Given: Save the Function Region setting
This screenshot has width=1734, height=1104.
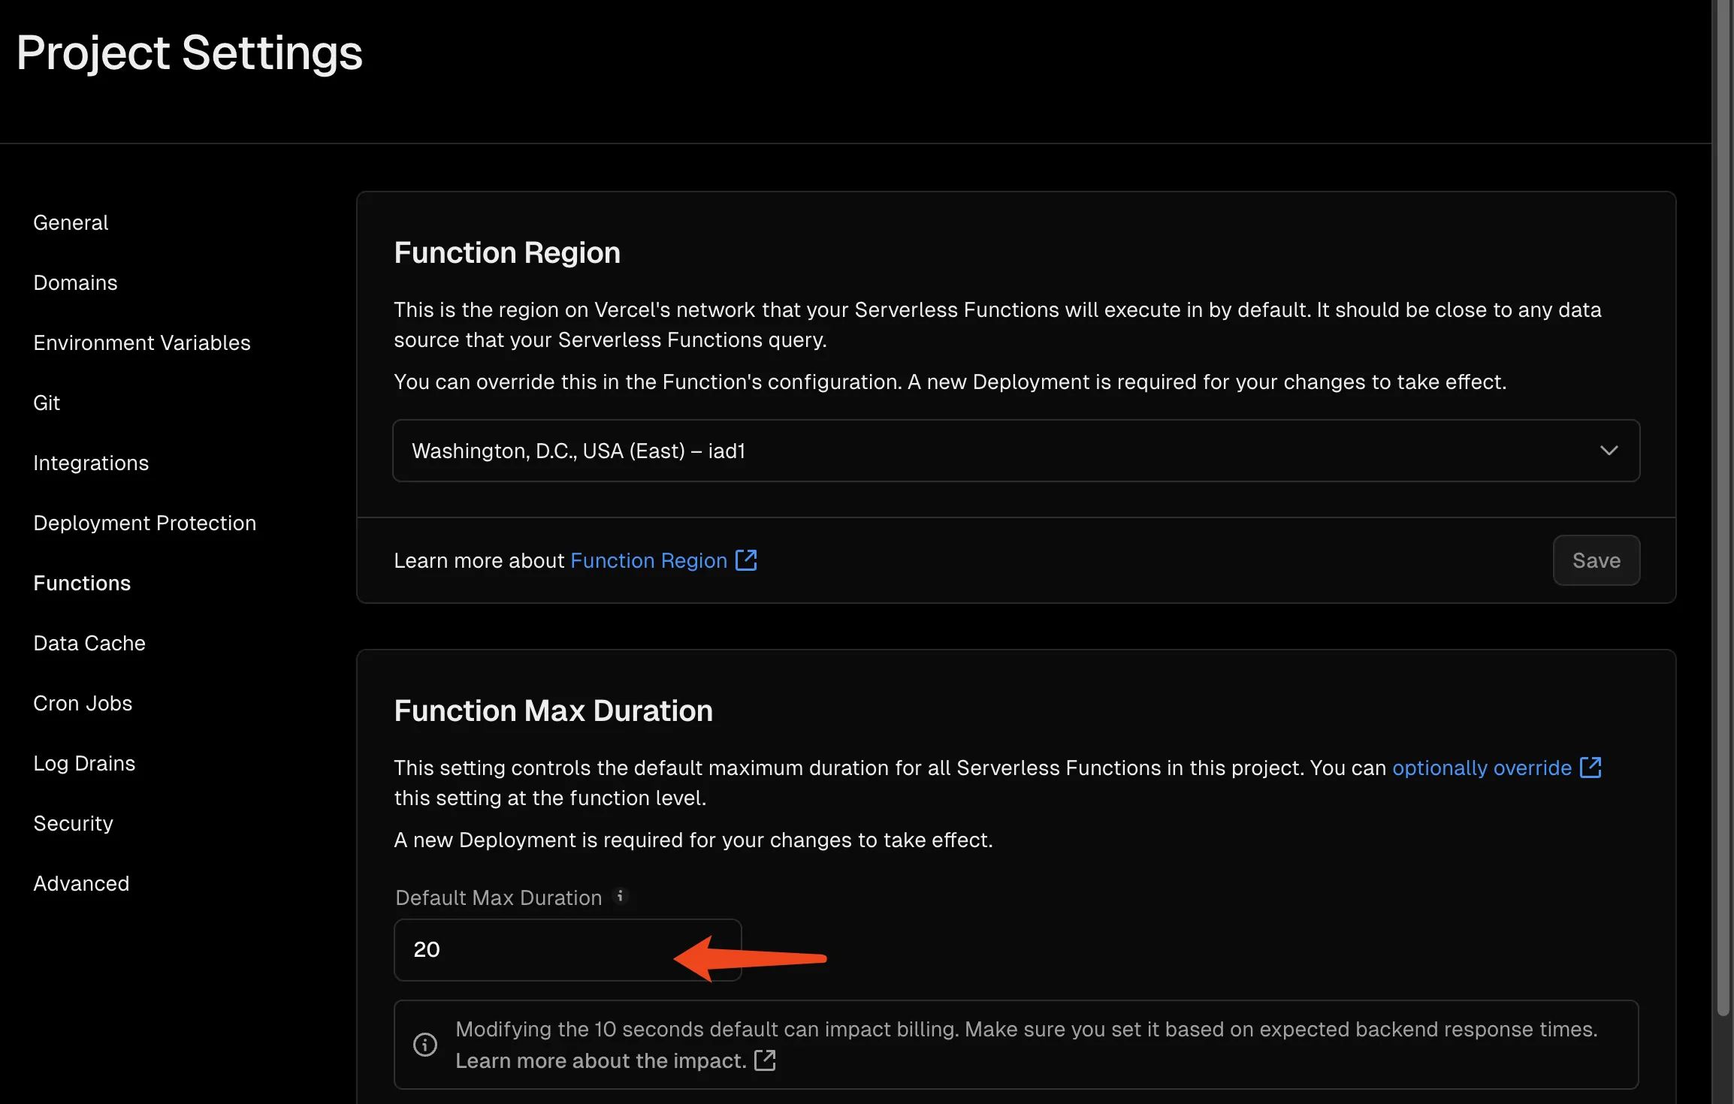Looking at the screenshot, I should 1596,560.
